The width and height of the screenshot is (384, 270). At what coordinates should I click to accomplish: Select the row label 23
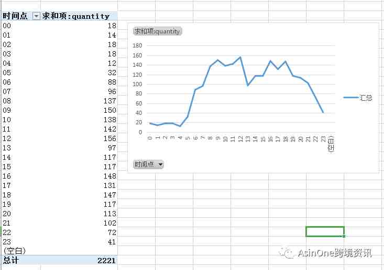7,242
